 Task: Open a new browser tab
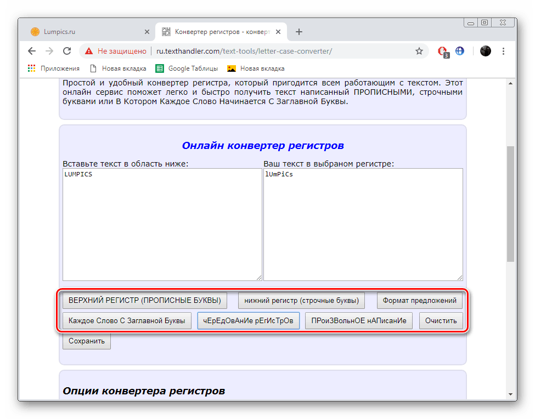pyautogui.click(x=299, y=32)
